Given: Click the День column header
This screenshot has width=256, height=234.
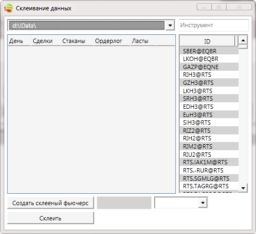Looking at the screenshot, I should click(19, 41).
